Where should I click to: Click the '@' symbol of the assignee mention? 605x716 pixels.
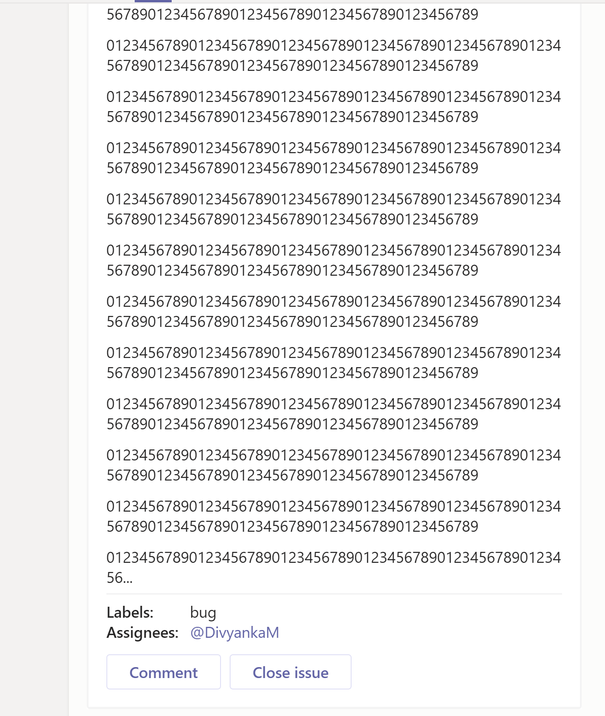click(x=197, y=633)
